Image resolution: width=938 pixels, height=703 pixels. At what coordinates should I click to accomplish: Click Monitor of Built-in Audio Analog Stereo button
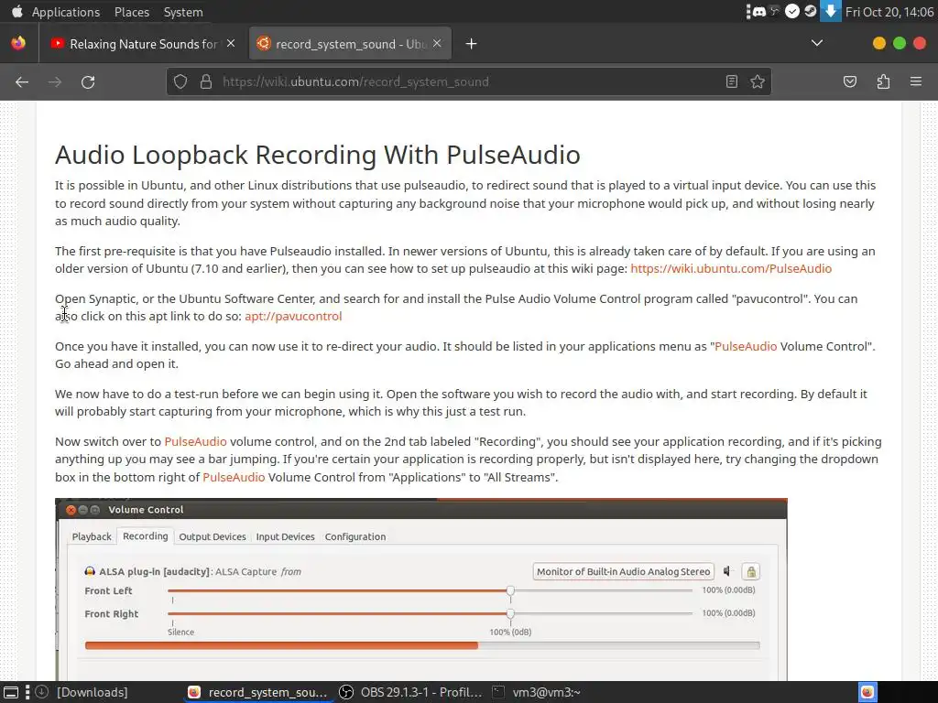pyautogui.click(x=623, y=571)
